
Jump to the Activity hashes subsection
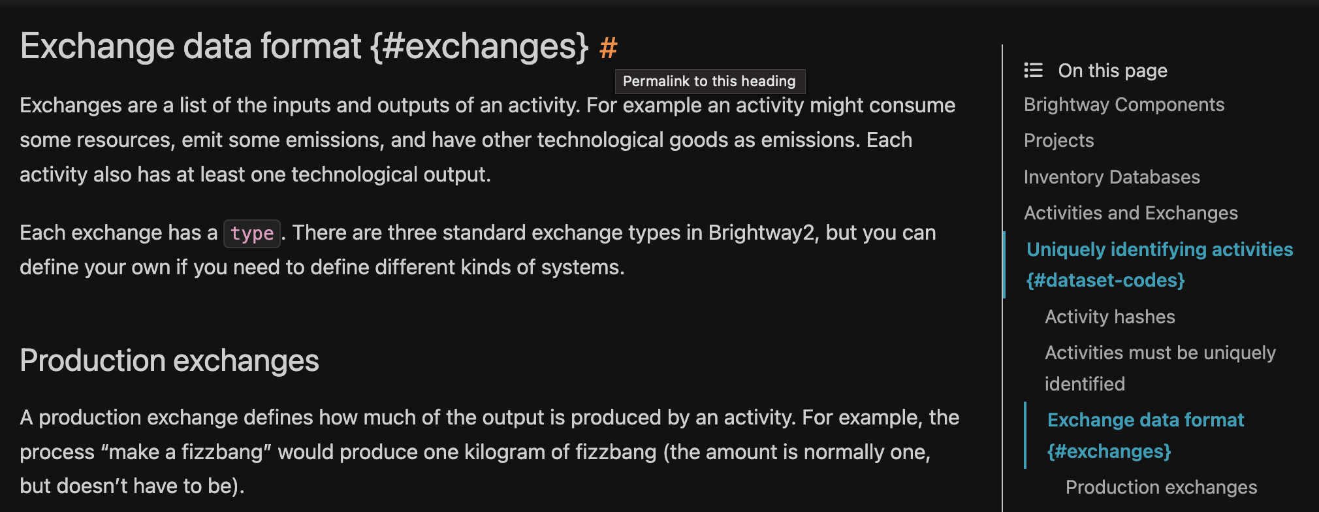pos(1109,317)
